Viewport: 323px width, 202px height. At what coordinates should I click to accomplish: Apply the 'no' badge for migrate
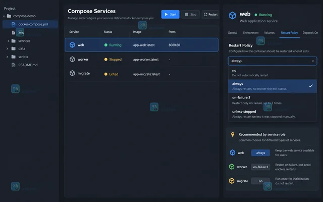[x=260, y=181]
